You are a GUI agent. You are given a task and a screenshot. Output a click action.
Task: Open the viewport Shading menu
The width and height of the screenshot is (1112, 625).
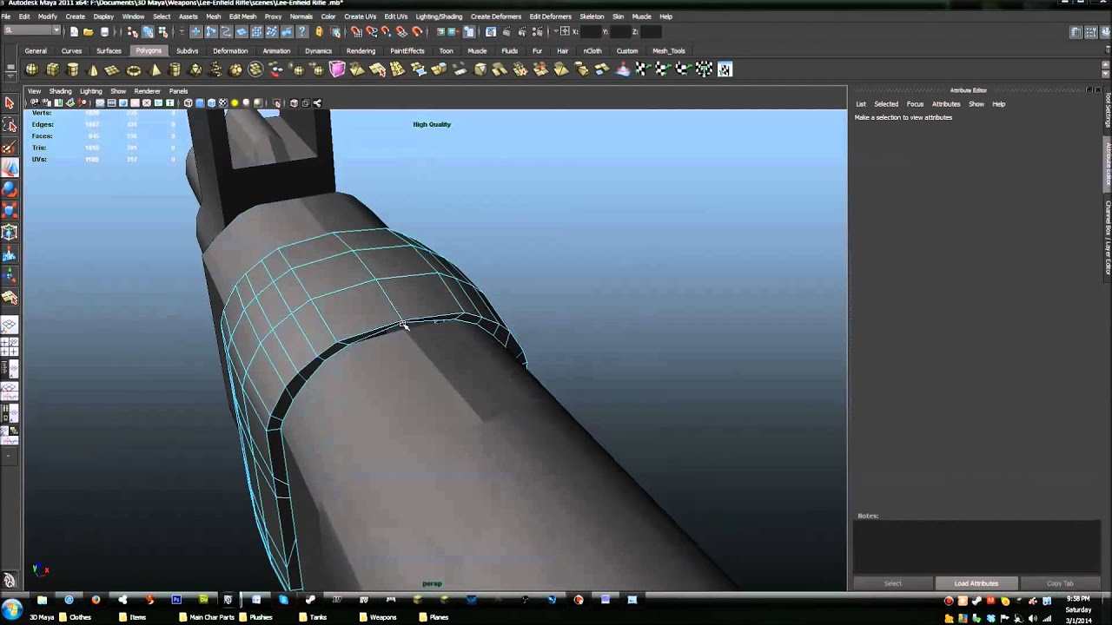pyautogui.click(x=60, y=91)
